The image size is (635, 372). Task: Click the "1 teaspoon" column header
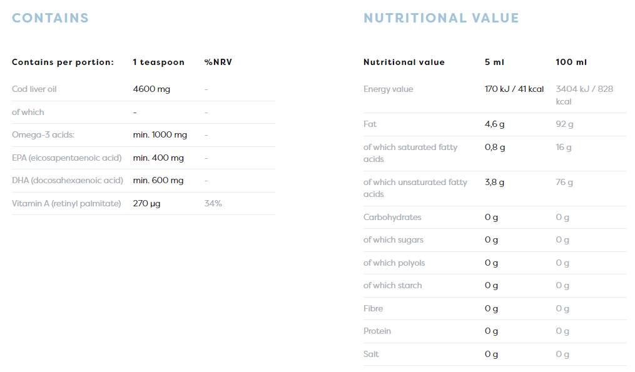[158, 62]
